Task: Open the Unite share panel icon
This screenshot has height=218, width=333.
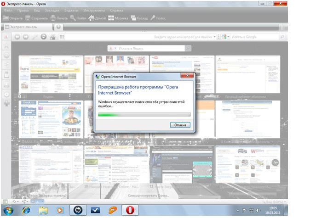Action: click(x=6, y=65)
